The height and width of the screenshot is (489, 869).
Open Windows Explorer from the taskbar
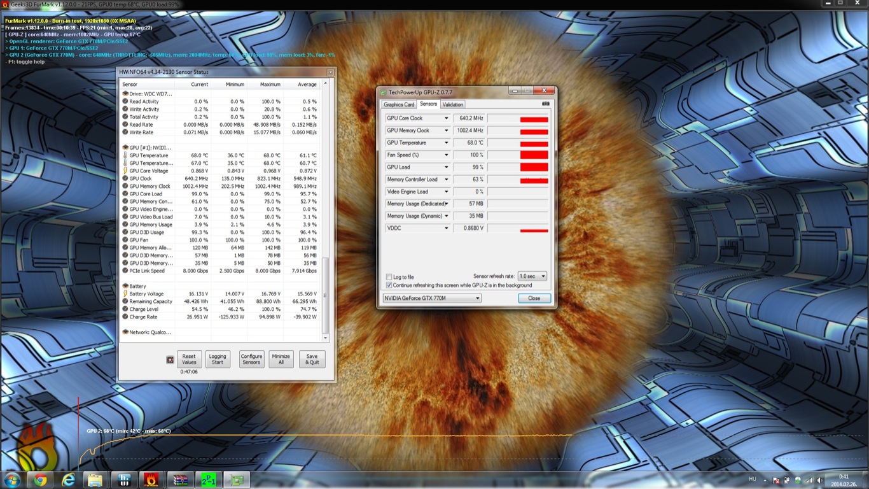(x=95, y=479)
